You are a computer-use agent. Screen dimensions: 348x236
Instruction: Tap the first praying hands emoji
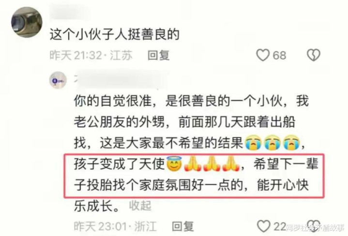[193, 164]
